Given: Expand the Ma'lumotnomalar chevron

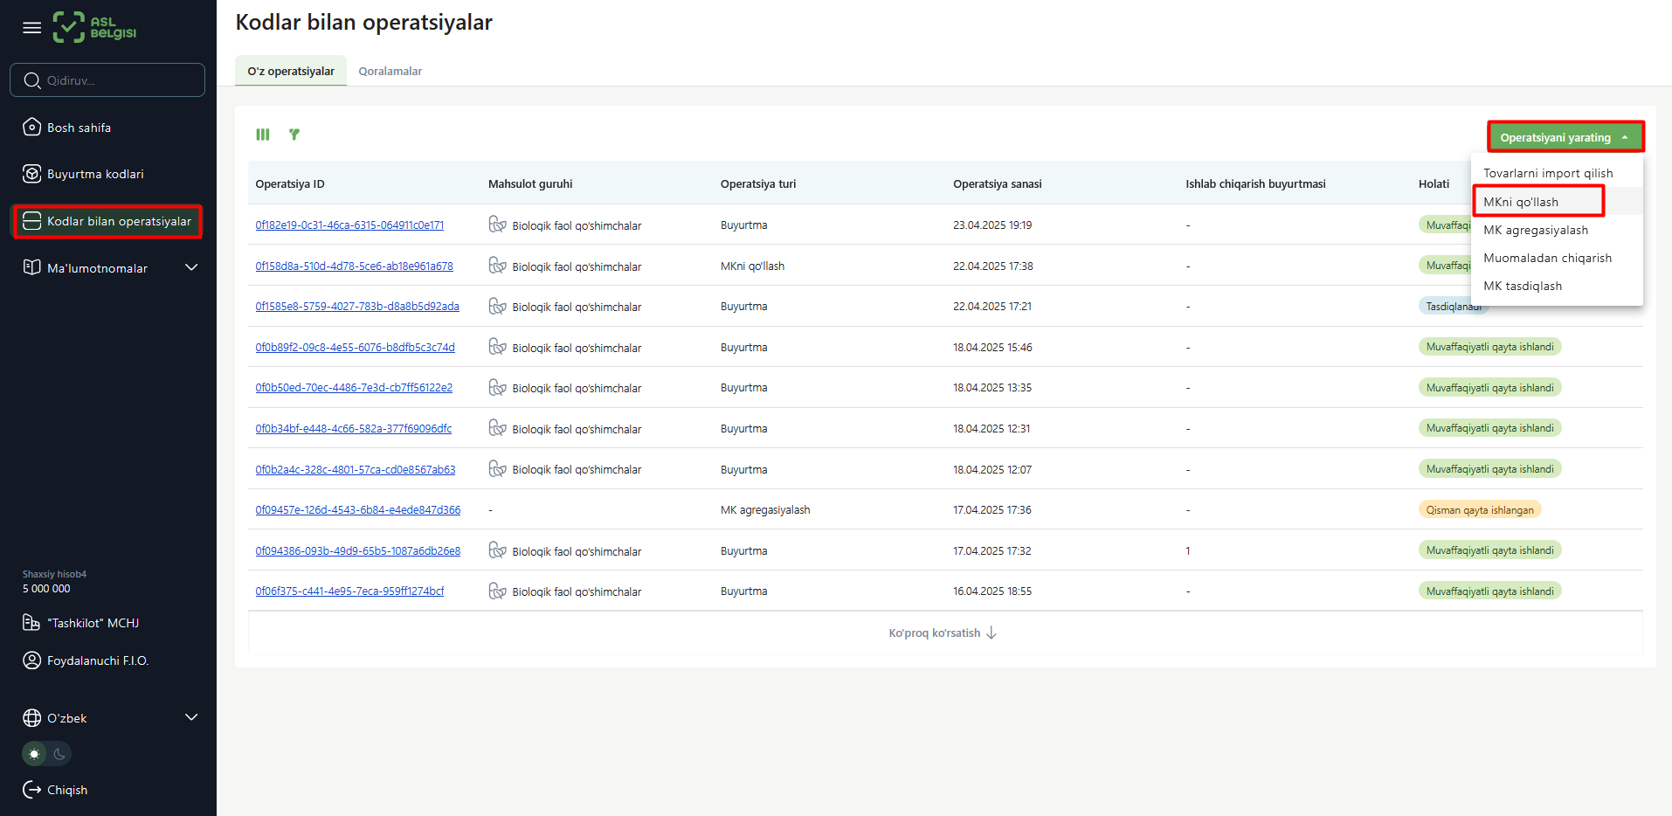Looking at the screenshot, I should tap(192, 267).
